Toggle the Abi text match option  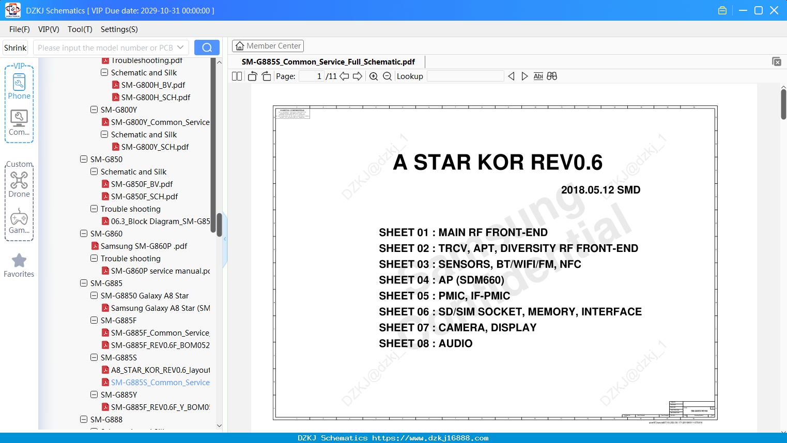coord(538,76)
